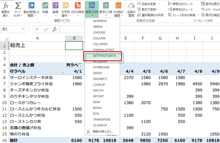Select TRANSPOSE in the menu

click(x=102, y=120)
